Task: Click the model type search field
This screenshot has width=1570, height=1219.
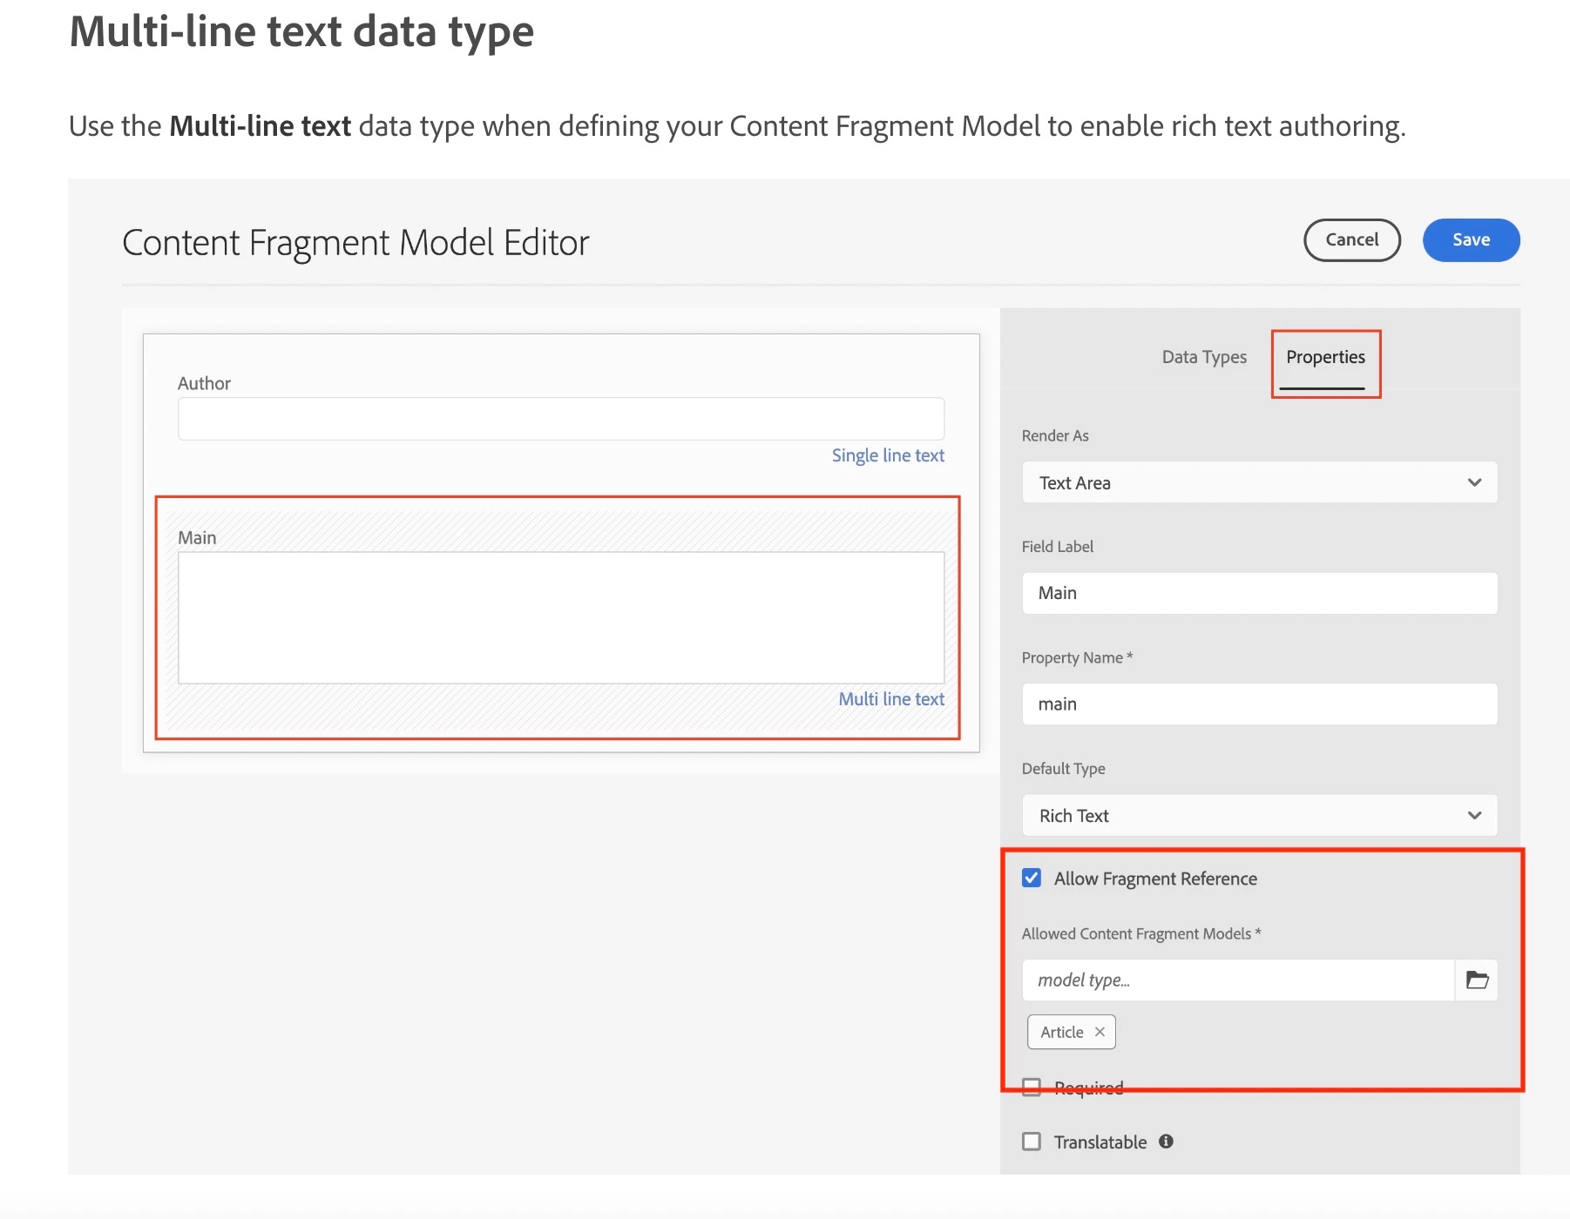Action: 1237,980
